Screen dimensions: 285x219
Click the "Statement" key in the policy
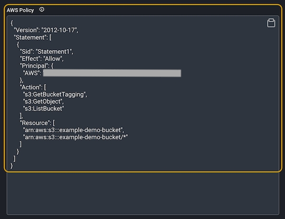(x=29, y=37)
